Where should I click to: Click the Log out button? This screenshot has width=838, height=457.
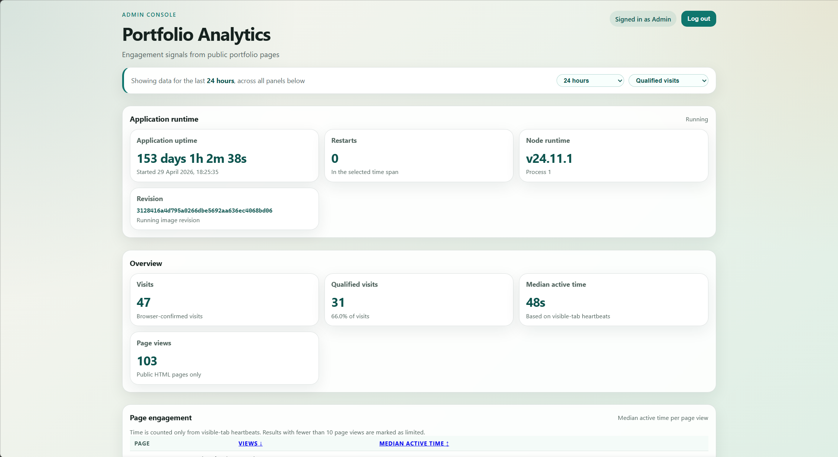[x=698, y=19]
